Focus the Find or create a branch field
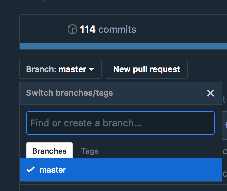The width and height of the screenshot is (227, 191). pos(121,123)
